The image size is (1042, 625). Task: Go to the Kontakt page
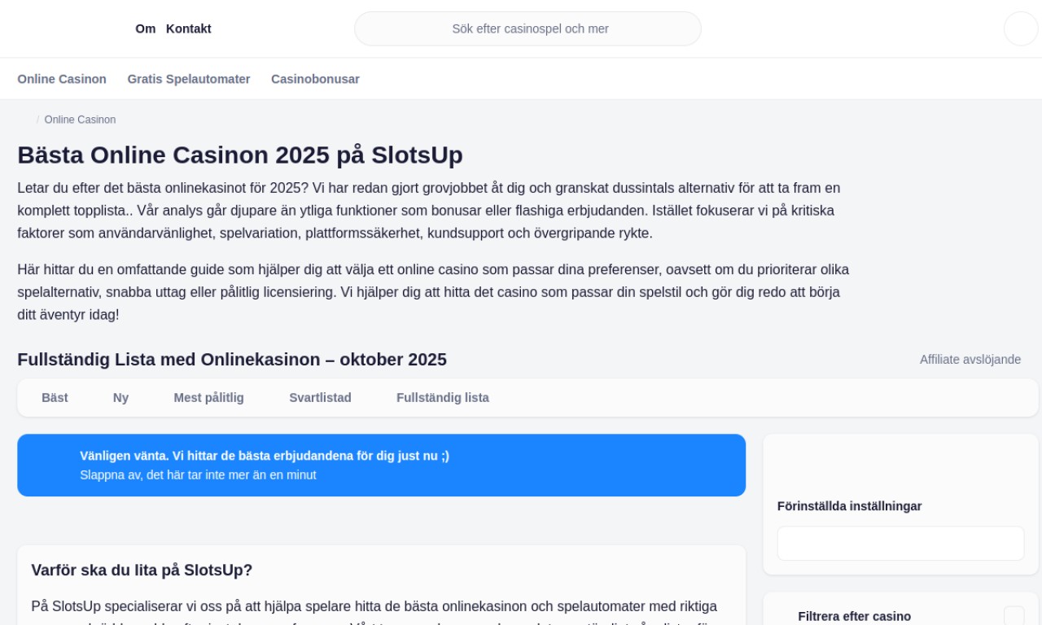188,28
